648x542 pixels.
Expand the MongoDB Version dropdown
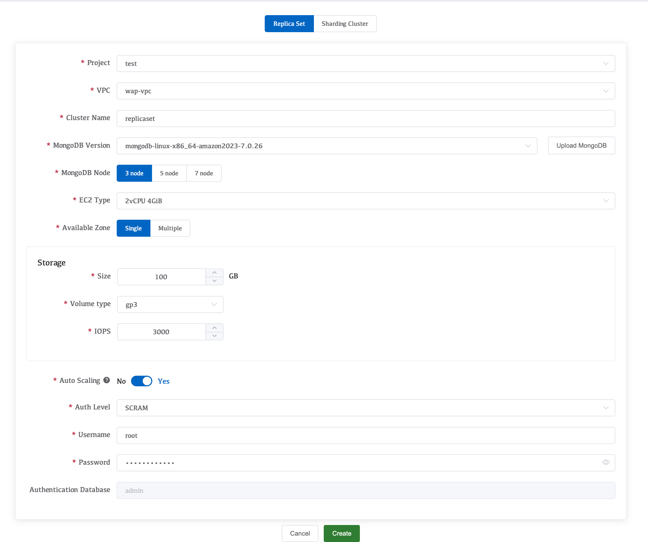[327, 146]
